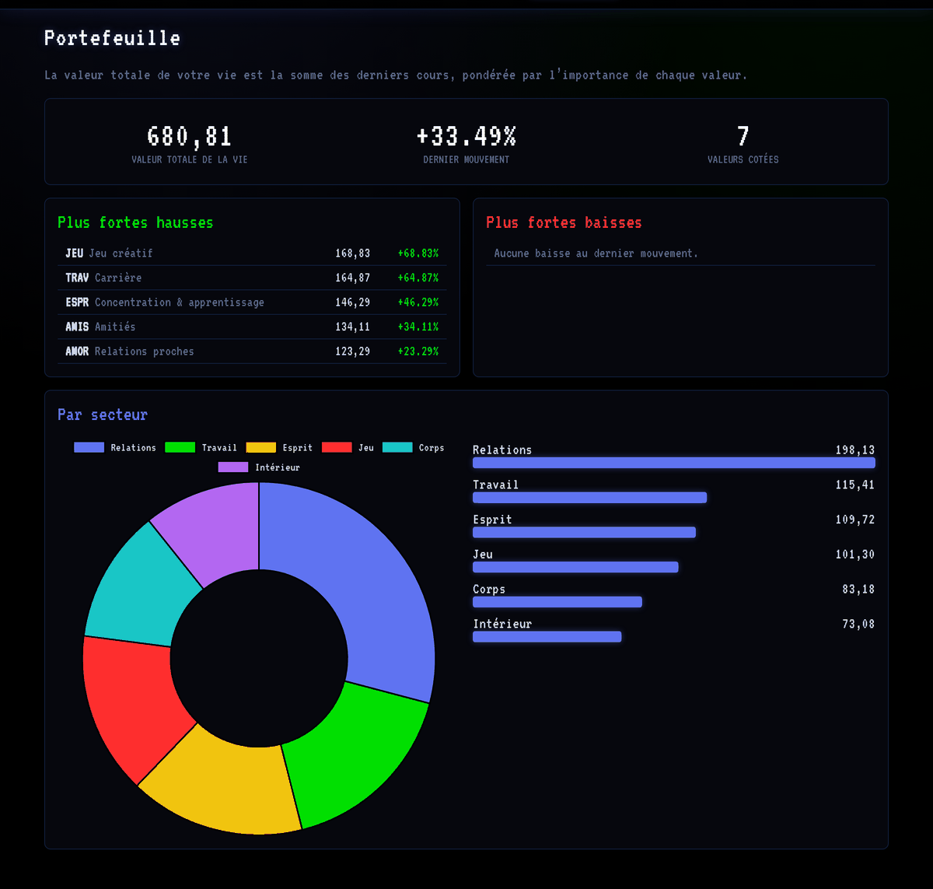
Task: Click the Esprit sector bar
Action: (x=584, y=532)
